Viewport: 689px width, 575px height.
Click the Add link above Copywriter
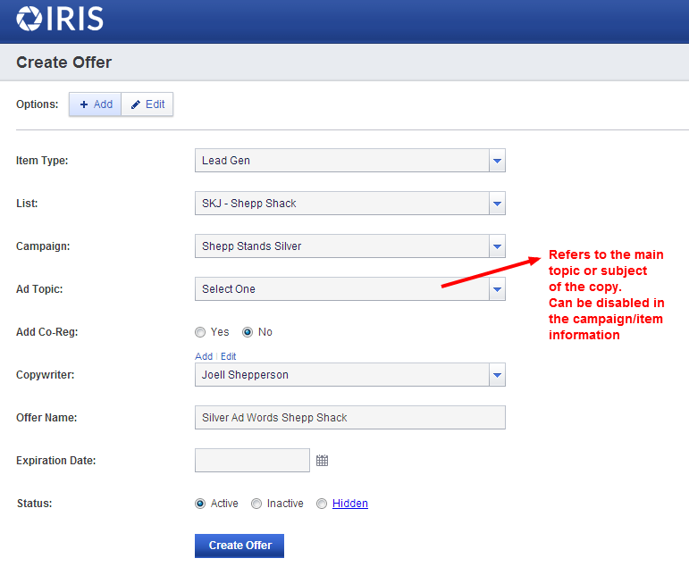(204, 356)
